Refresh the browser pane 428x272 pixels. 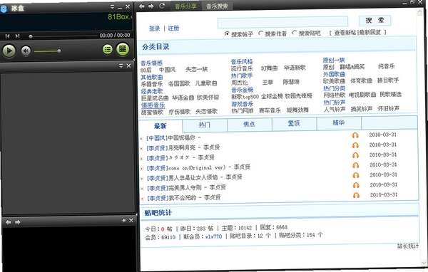click(x=162, y=6)
